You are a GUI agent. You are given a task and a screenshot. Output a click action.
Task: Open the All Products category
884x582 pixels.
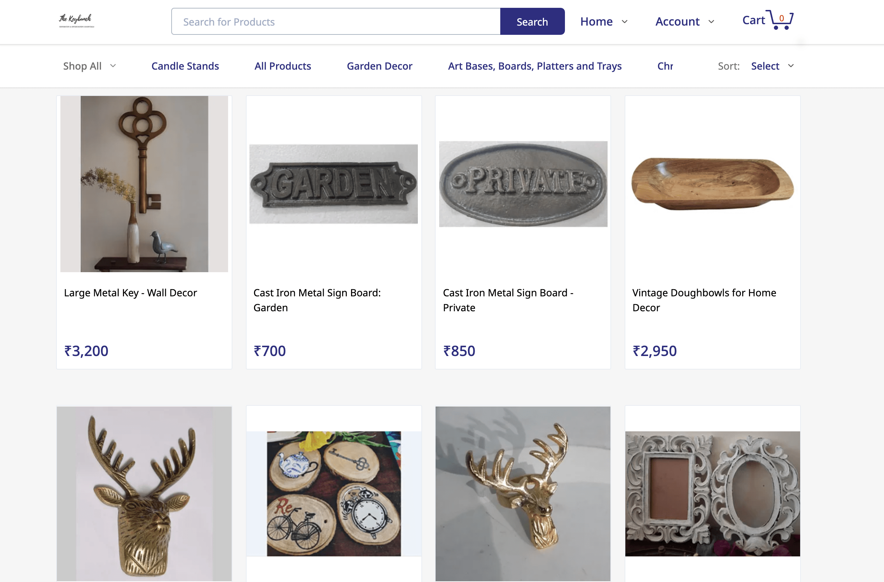[x=283, y=66]
